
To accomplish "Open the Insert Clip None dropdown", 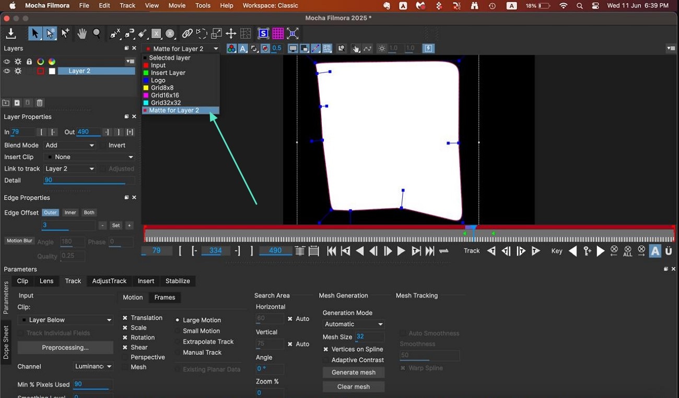I will pyautogui.click(x=89, y=157).
